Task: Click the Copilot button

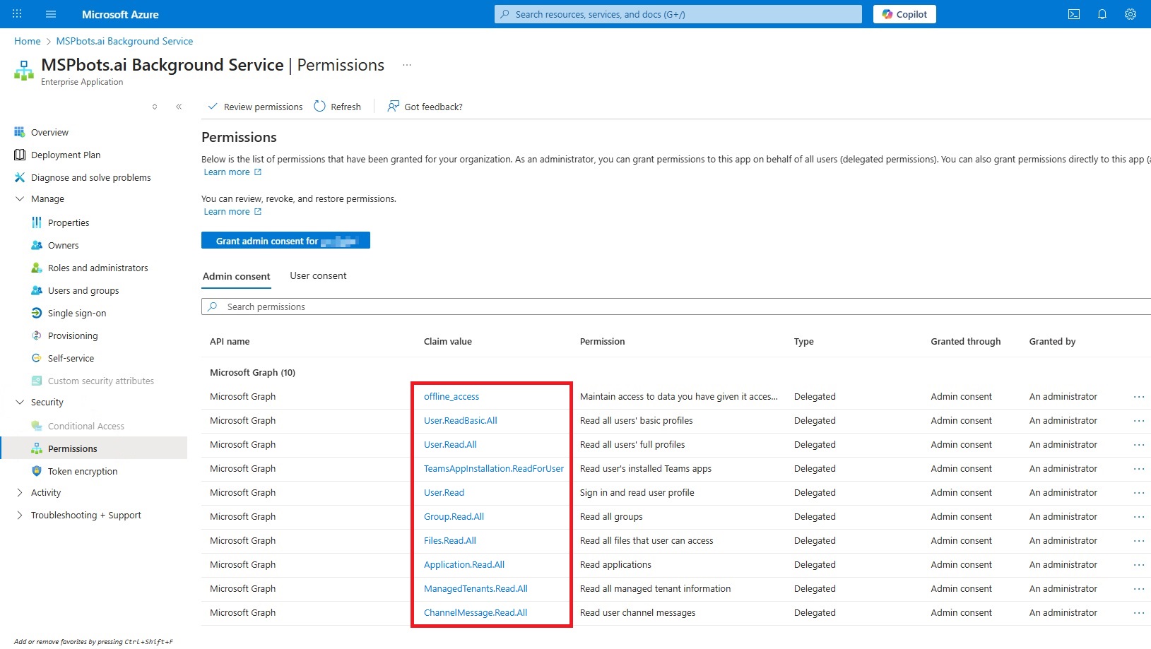Action: pyautogui.click(x=904, y=14)
